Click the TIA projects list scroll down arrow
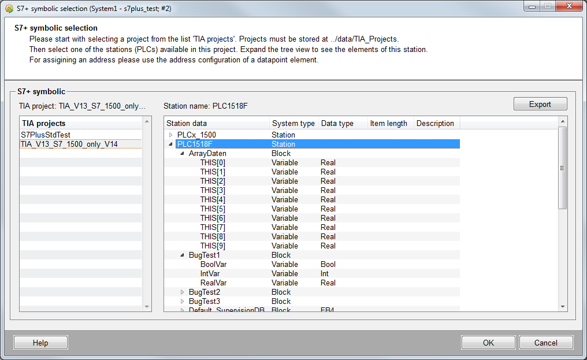 click(147, 306)
